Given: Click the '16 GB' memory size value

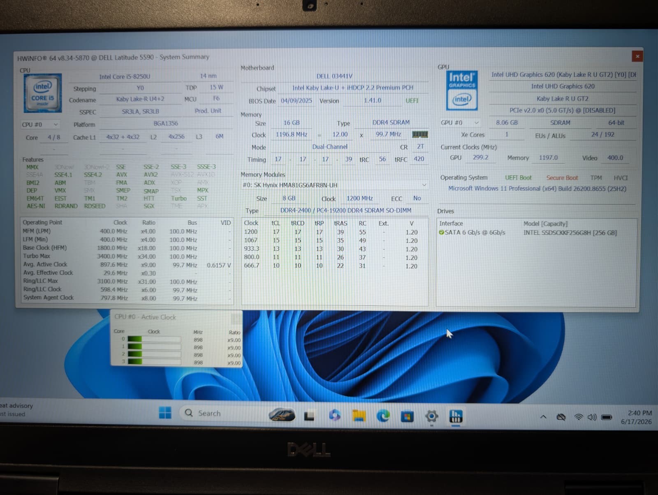Looking at the screenshot, I should [x=292, y=123].
